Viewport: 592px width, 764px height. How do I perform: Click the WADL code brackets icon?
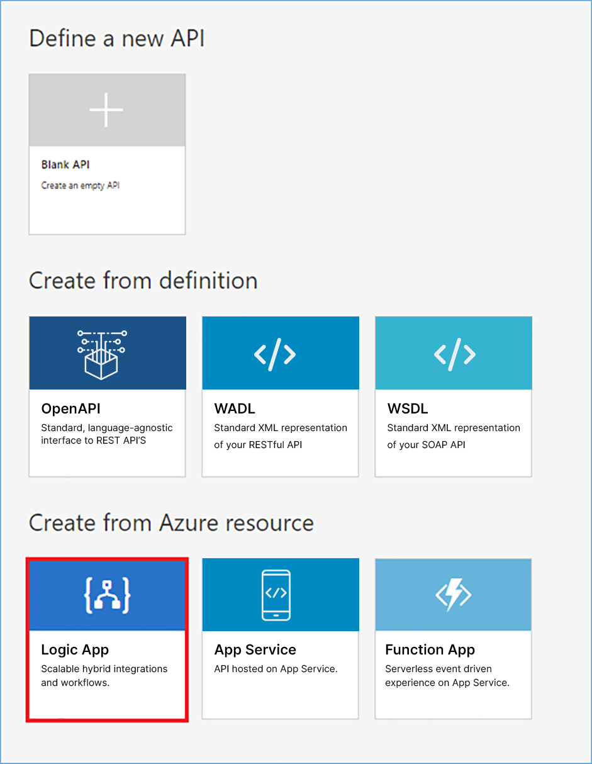click(x=275, y=354)
